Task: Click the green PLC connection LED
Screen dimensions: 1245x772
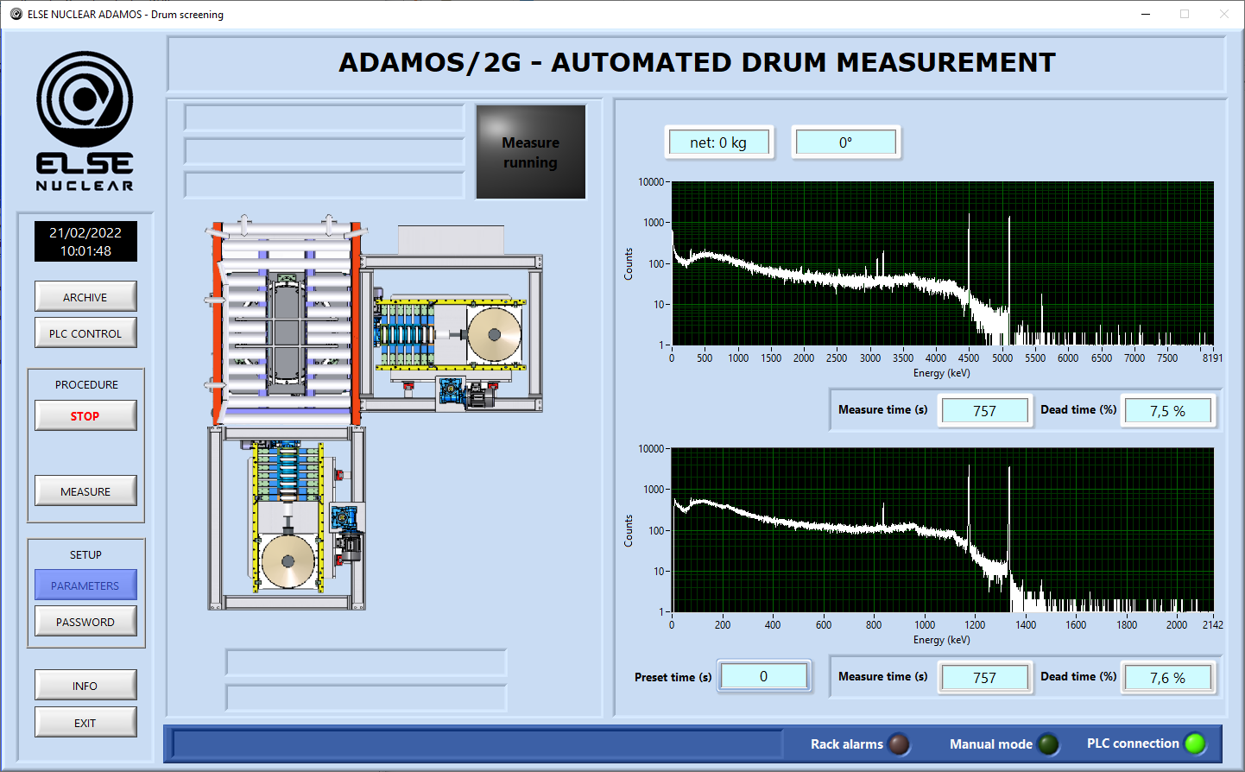Action: click(x=1195, y=744)
